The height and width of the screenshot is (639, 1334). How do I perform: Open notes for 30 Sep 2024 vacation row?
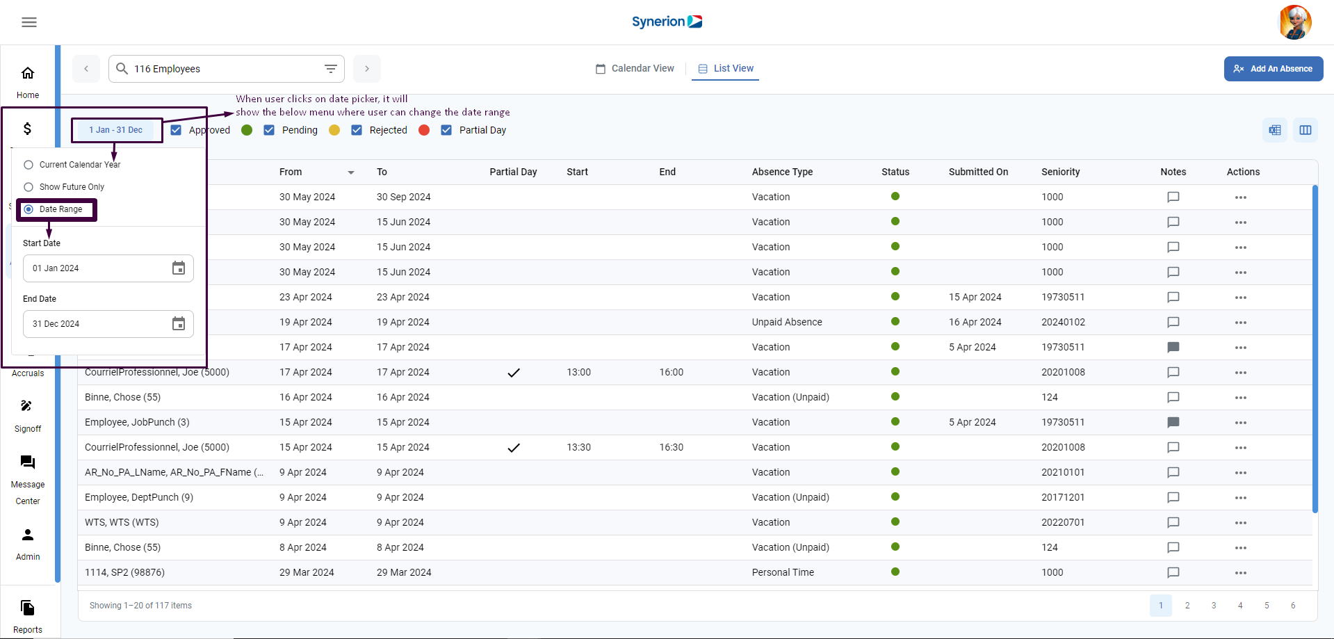1173,197
